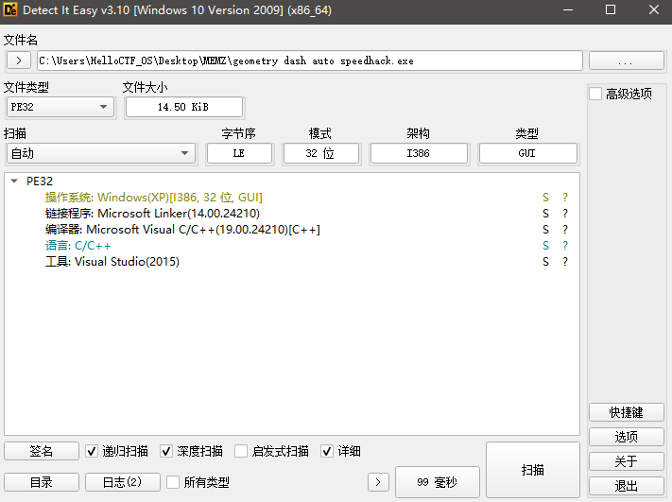Click the 退出 exit button
This screenshot has height=502, width=672.
[x=626, y=486]
